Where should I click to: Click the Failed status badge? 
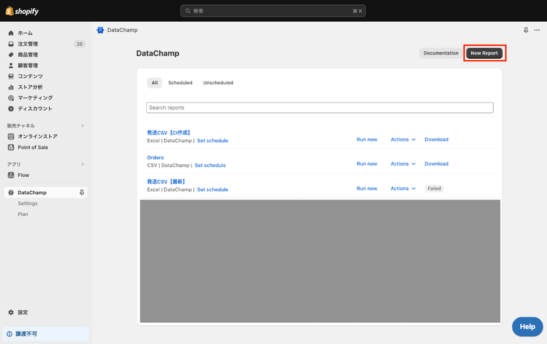tap(434, 188)
